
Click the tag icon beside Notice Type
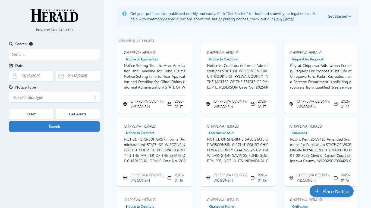11,87
